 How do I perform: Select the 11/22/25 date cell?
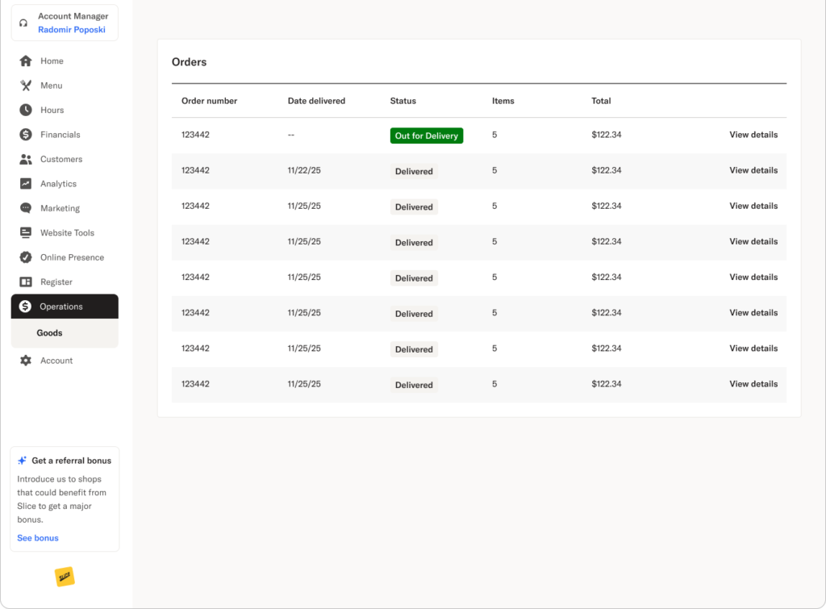pyautogui.click(x=304, y=170)
